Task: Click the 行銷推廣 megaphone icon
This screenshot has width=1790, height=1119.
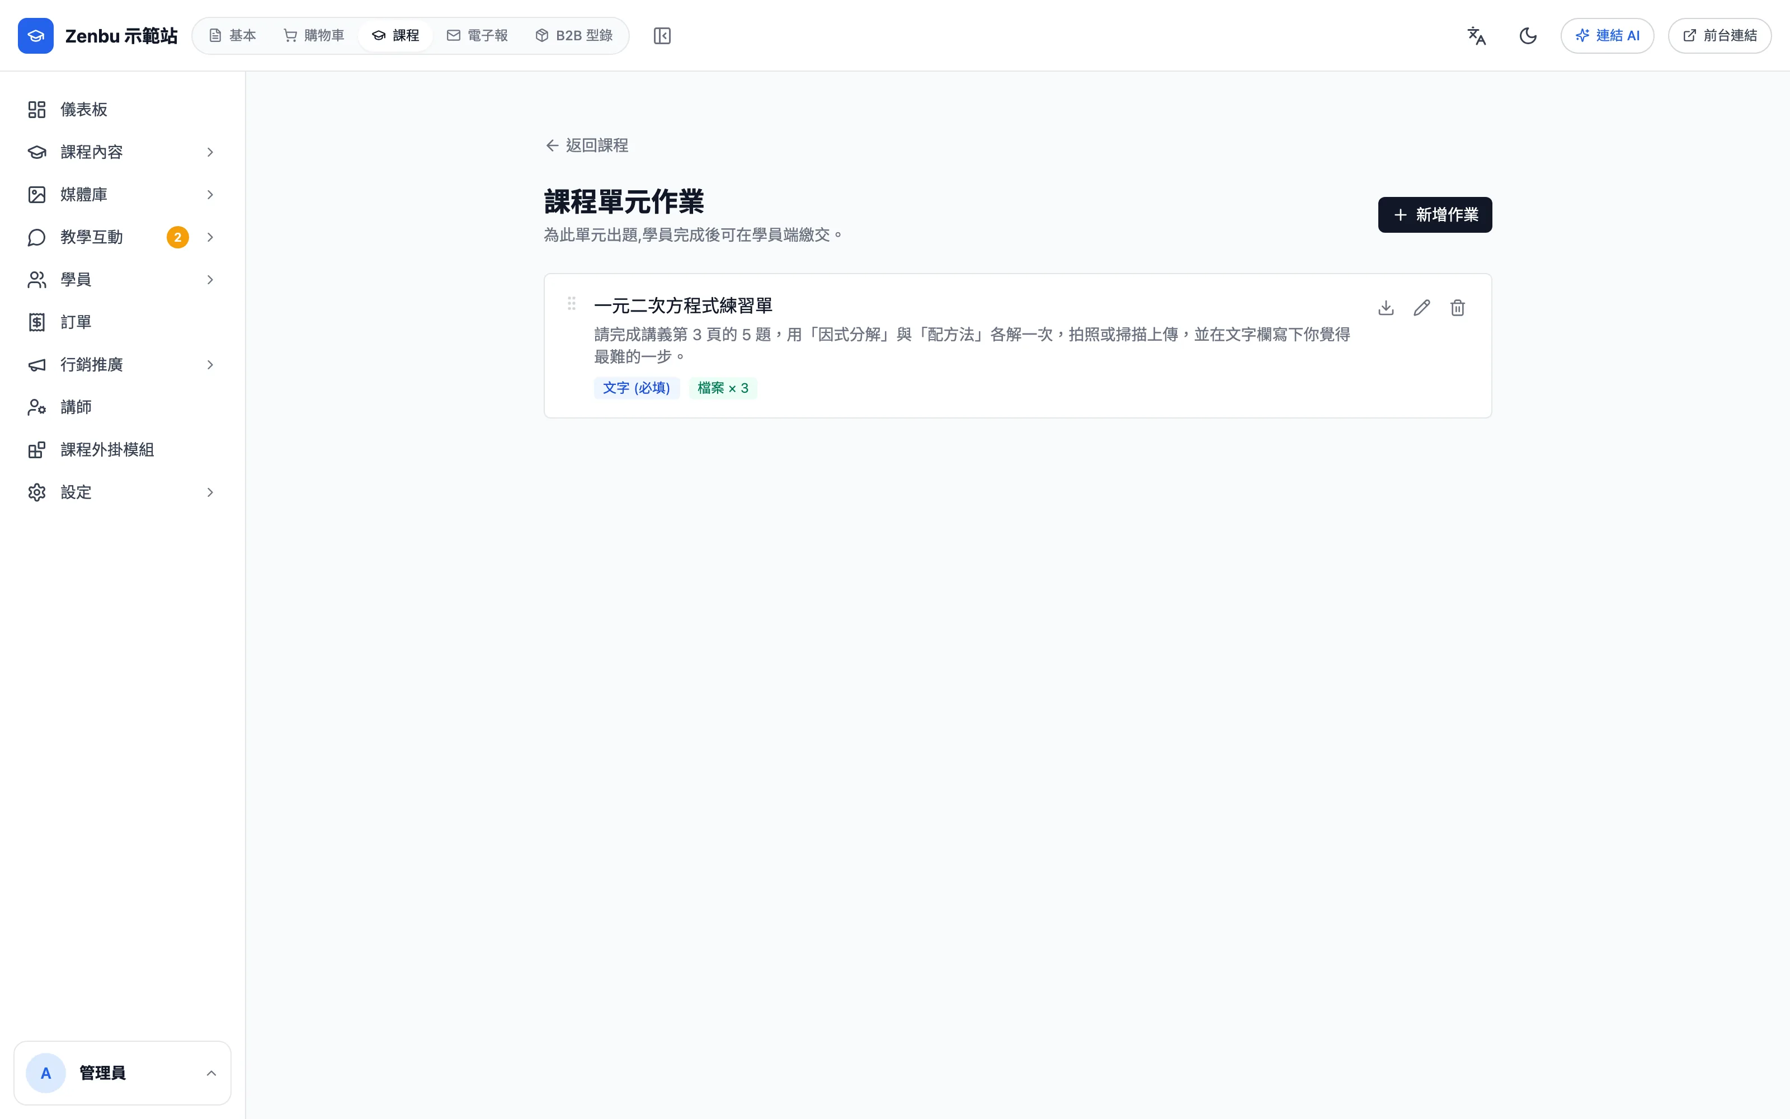Action: (x=37, y=365)
